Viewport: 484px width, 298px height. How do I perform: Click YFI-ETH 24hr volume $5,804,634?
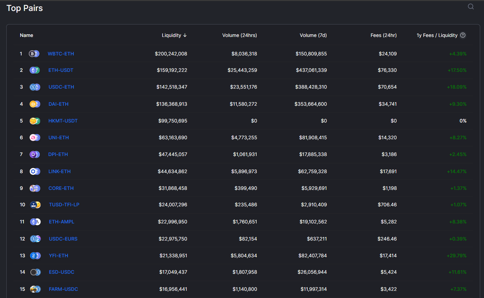click(244, 256)
